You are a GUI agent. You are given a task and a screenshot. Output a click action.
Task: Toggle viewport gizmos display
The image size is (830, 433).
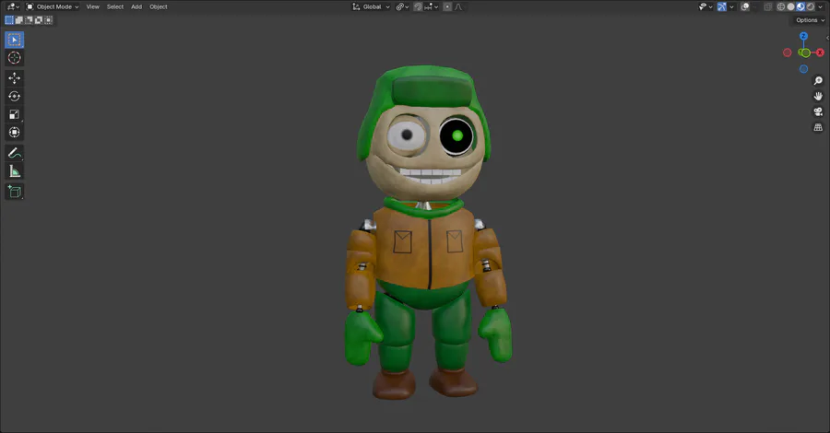(x=721, y=6)
